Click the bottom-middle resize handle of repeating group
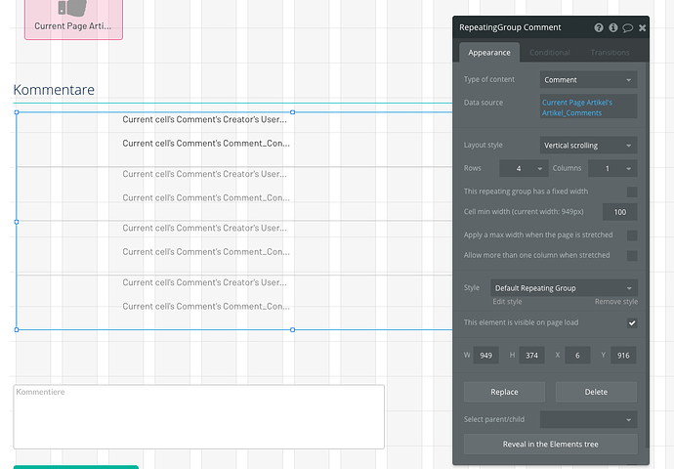Screen dimensions: 674x469 pyautogui.click(x=292, y=329)
